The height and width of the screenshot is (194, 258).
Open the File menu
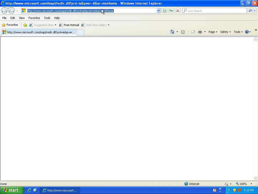click(4, 18)
